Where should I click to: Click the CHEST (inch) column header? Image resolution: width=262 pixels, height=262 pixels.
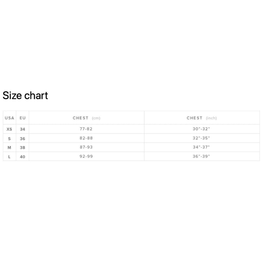click(202, 118)
